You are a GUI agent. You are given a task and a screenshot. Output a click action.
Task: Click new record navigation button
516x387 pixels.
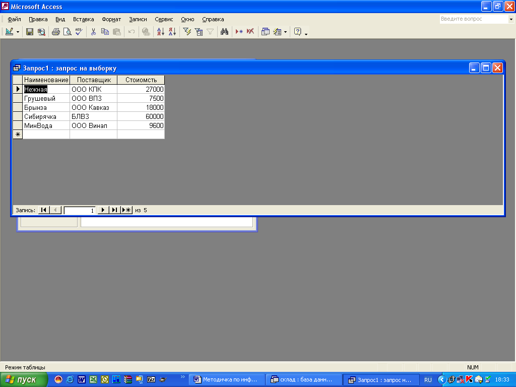126,210
